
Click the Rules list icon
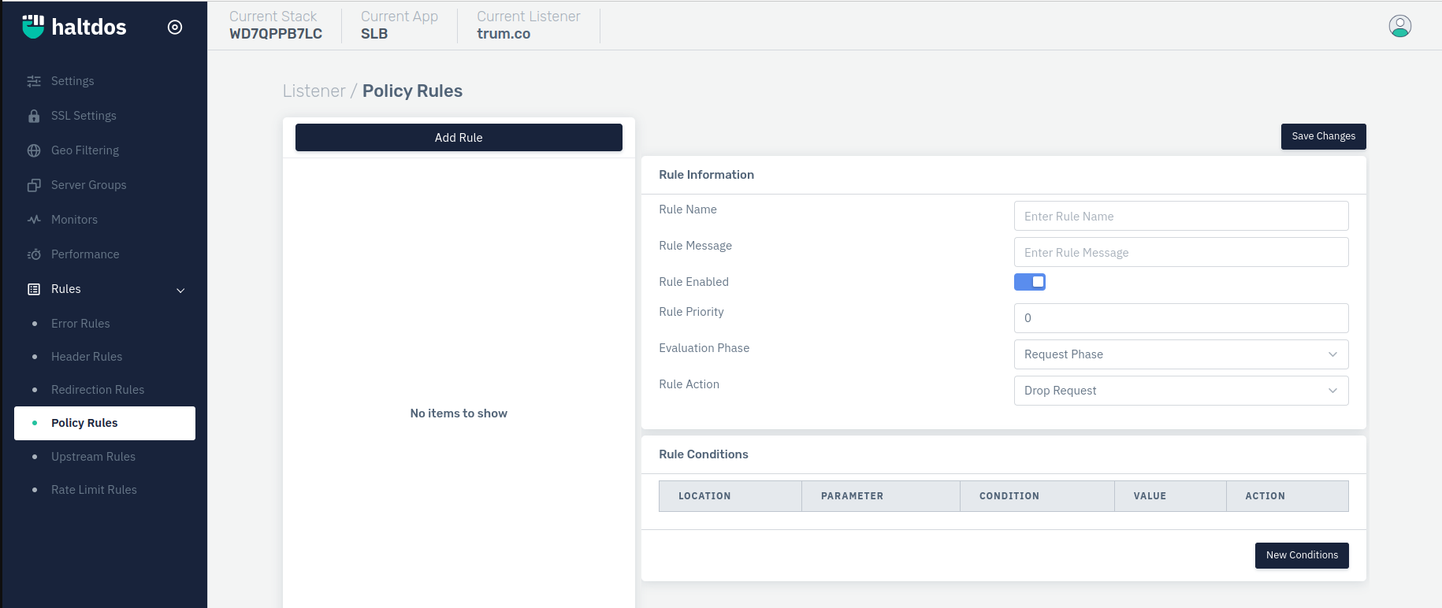pos(34,289)
